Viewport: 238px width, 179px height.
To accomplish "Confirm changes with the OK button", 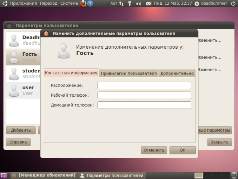I will tap(182, 150).
